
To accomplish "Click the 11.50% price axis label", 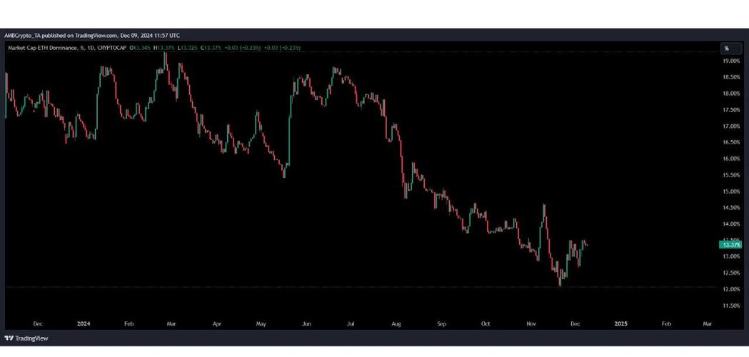I will (731, 306).
